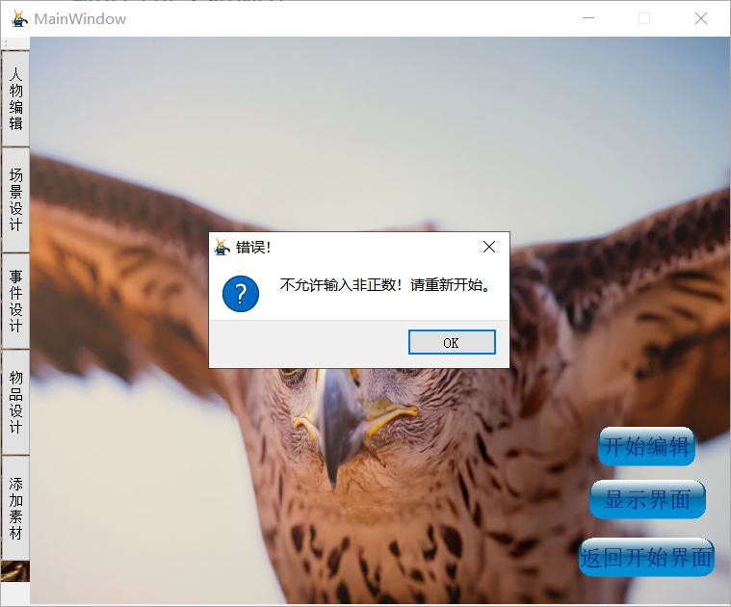Open the 人物编辑 sidebar tab
The image size is (731, 607).
[x=15, y=99]
